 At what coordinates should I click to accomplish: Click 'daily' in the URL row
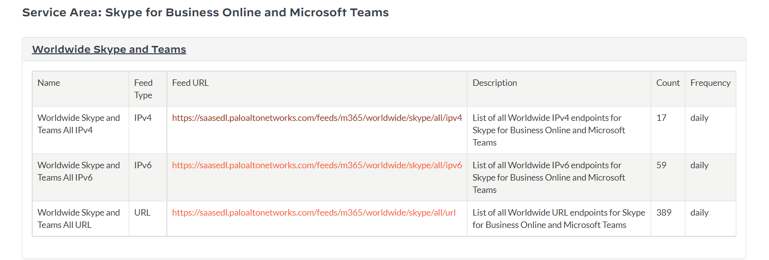(700, 213)
